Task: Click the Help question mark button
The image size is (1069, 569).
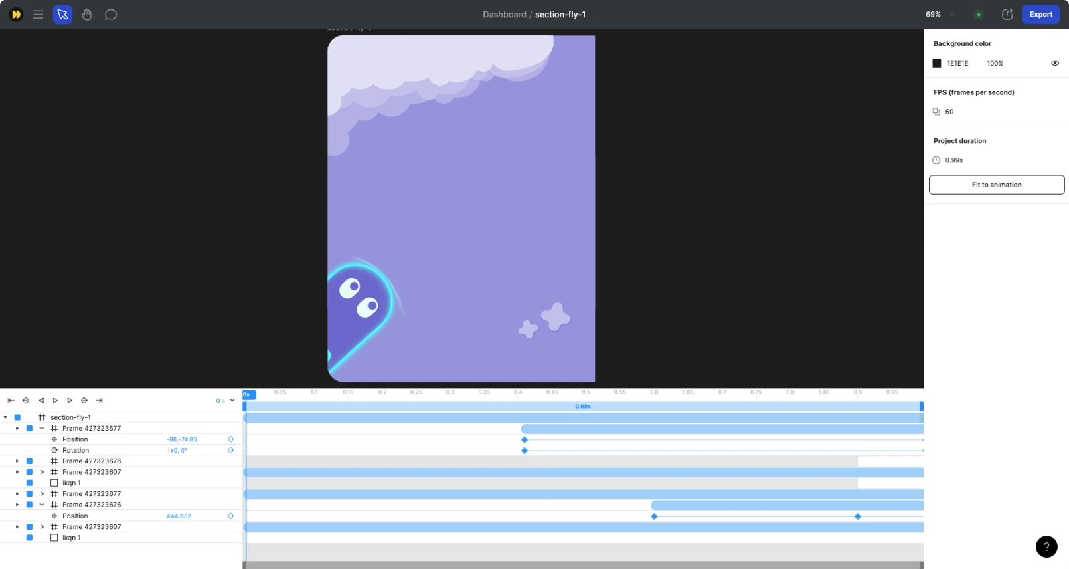Action: tap(1046, 546)
